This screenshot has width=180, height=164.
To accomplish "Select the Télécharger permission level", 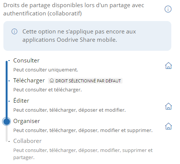I will click(x=29, y=80).
